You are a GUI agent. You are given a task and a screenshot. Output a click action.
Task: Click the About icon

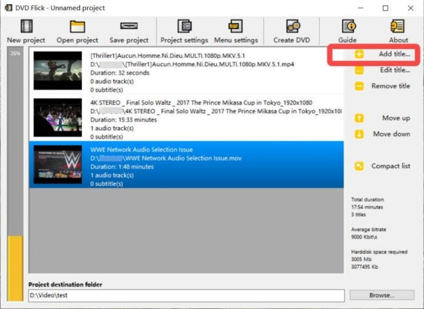click(x=397, y=26)
